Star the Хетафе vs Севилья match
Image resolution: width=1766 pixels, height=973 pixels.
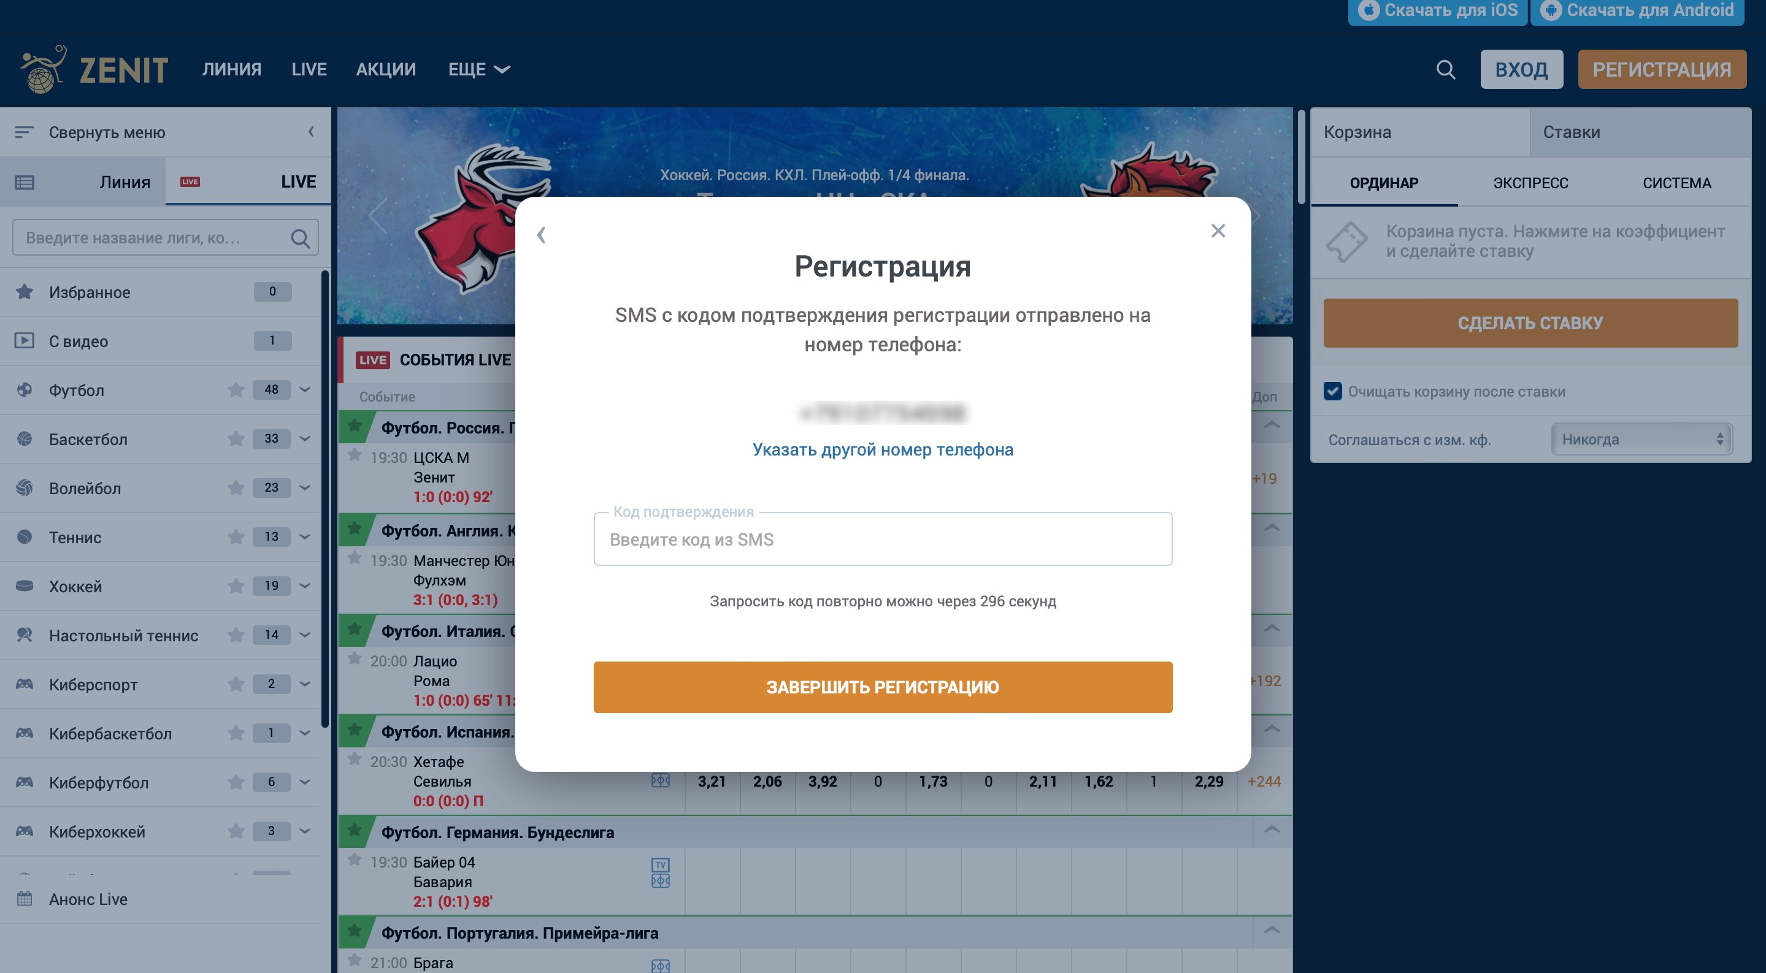(355, 759)
